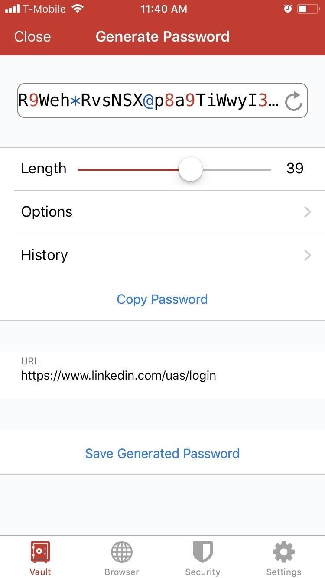Screen dimensions: 325x578
Task: Tap the Generate Password title
Action: point(162,36)
